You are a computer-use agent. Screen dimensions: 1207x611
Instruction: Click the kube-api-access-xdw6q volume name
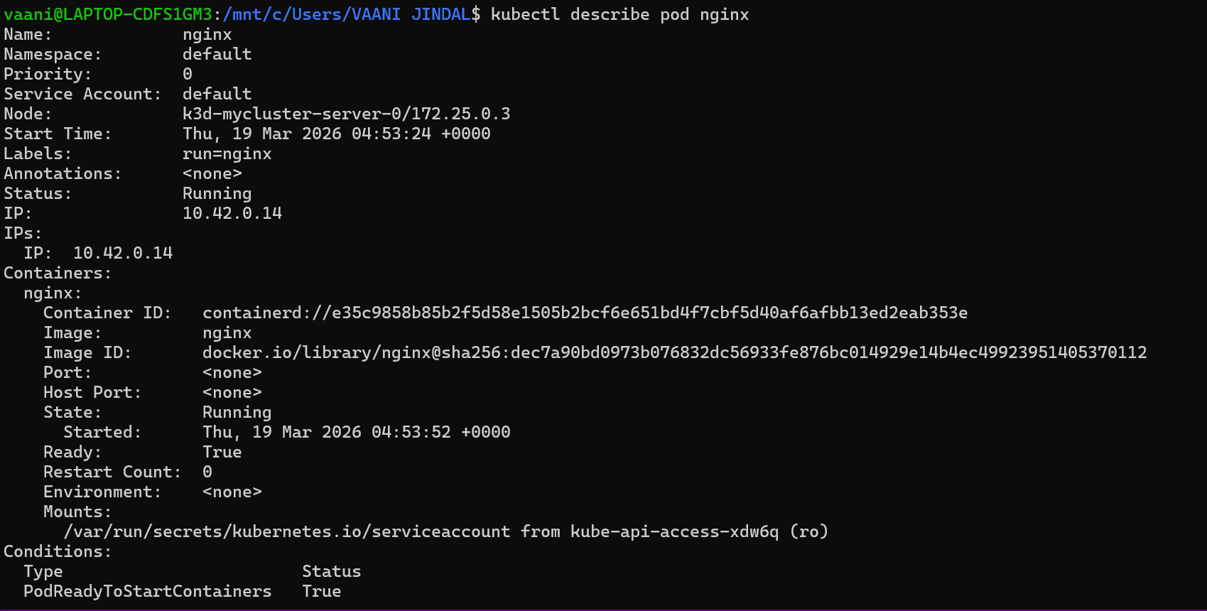[x=674, y=532]
